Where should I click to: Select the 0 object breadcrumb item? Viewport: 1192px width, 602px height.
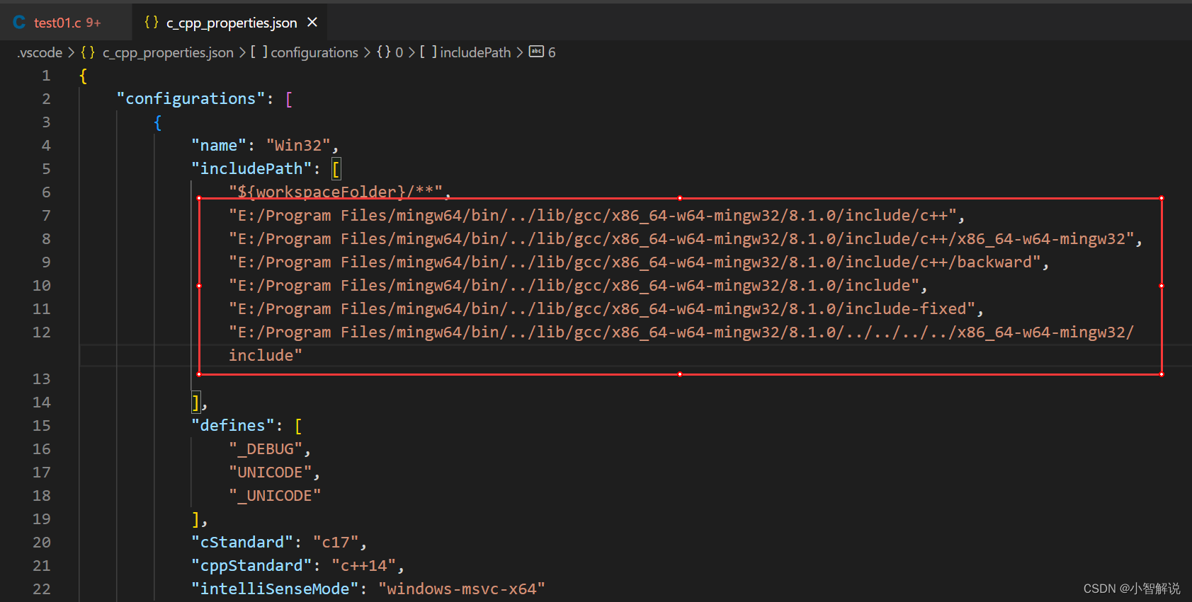pyautogui.click(x=399, y=52)
